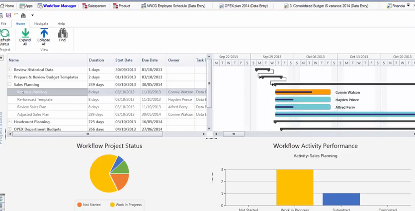Screen dimensions: 415x211
Task: Click the Expand All green arrow icon
Action: point(25,33)
